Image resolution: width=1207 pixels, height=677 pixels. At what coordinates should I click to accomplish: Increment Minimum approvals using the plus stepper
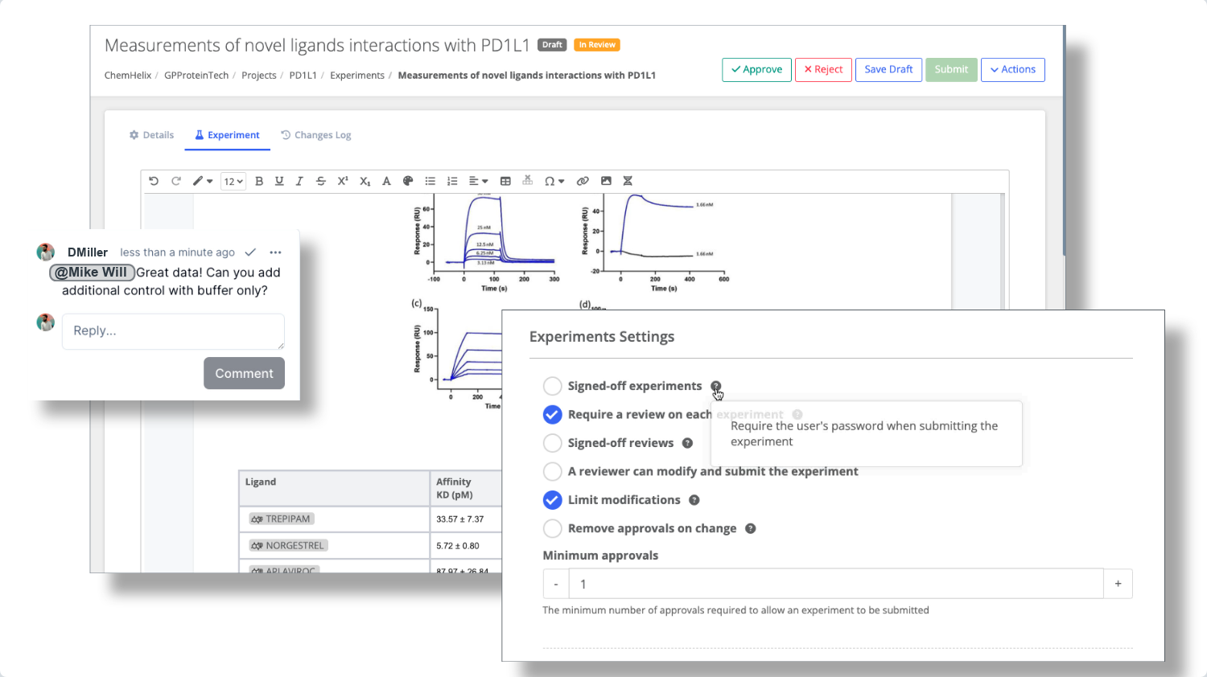[x=1118, y=584]
